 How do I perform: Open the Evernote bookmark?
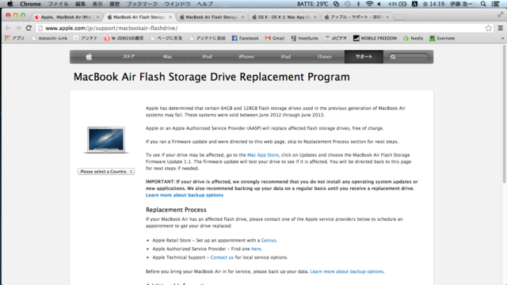coord(442,38)
